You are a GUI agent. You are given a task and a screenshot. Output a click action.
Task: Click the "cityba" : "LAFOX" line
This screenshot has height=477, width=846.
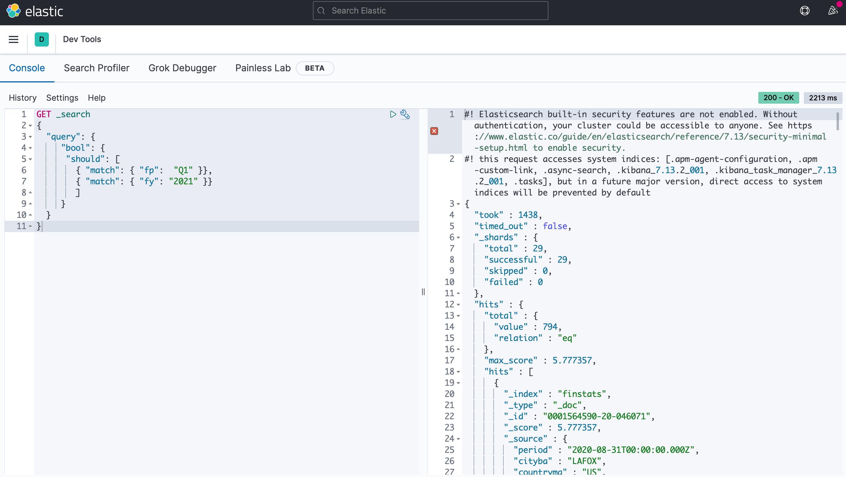[x=560, y=461]
